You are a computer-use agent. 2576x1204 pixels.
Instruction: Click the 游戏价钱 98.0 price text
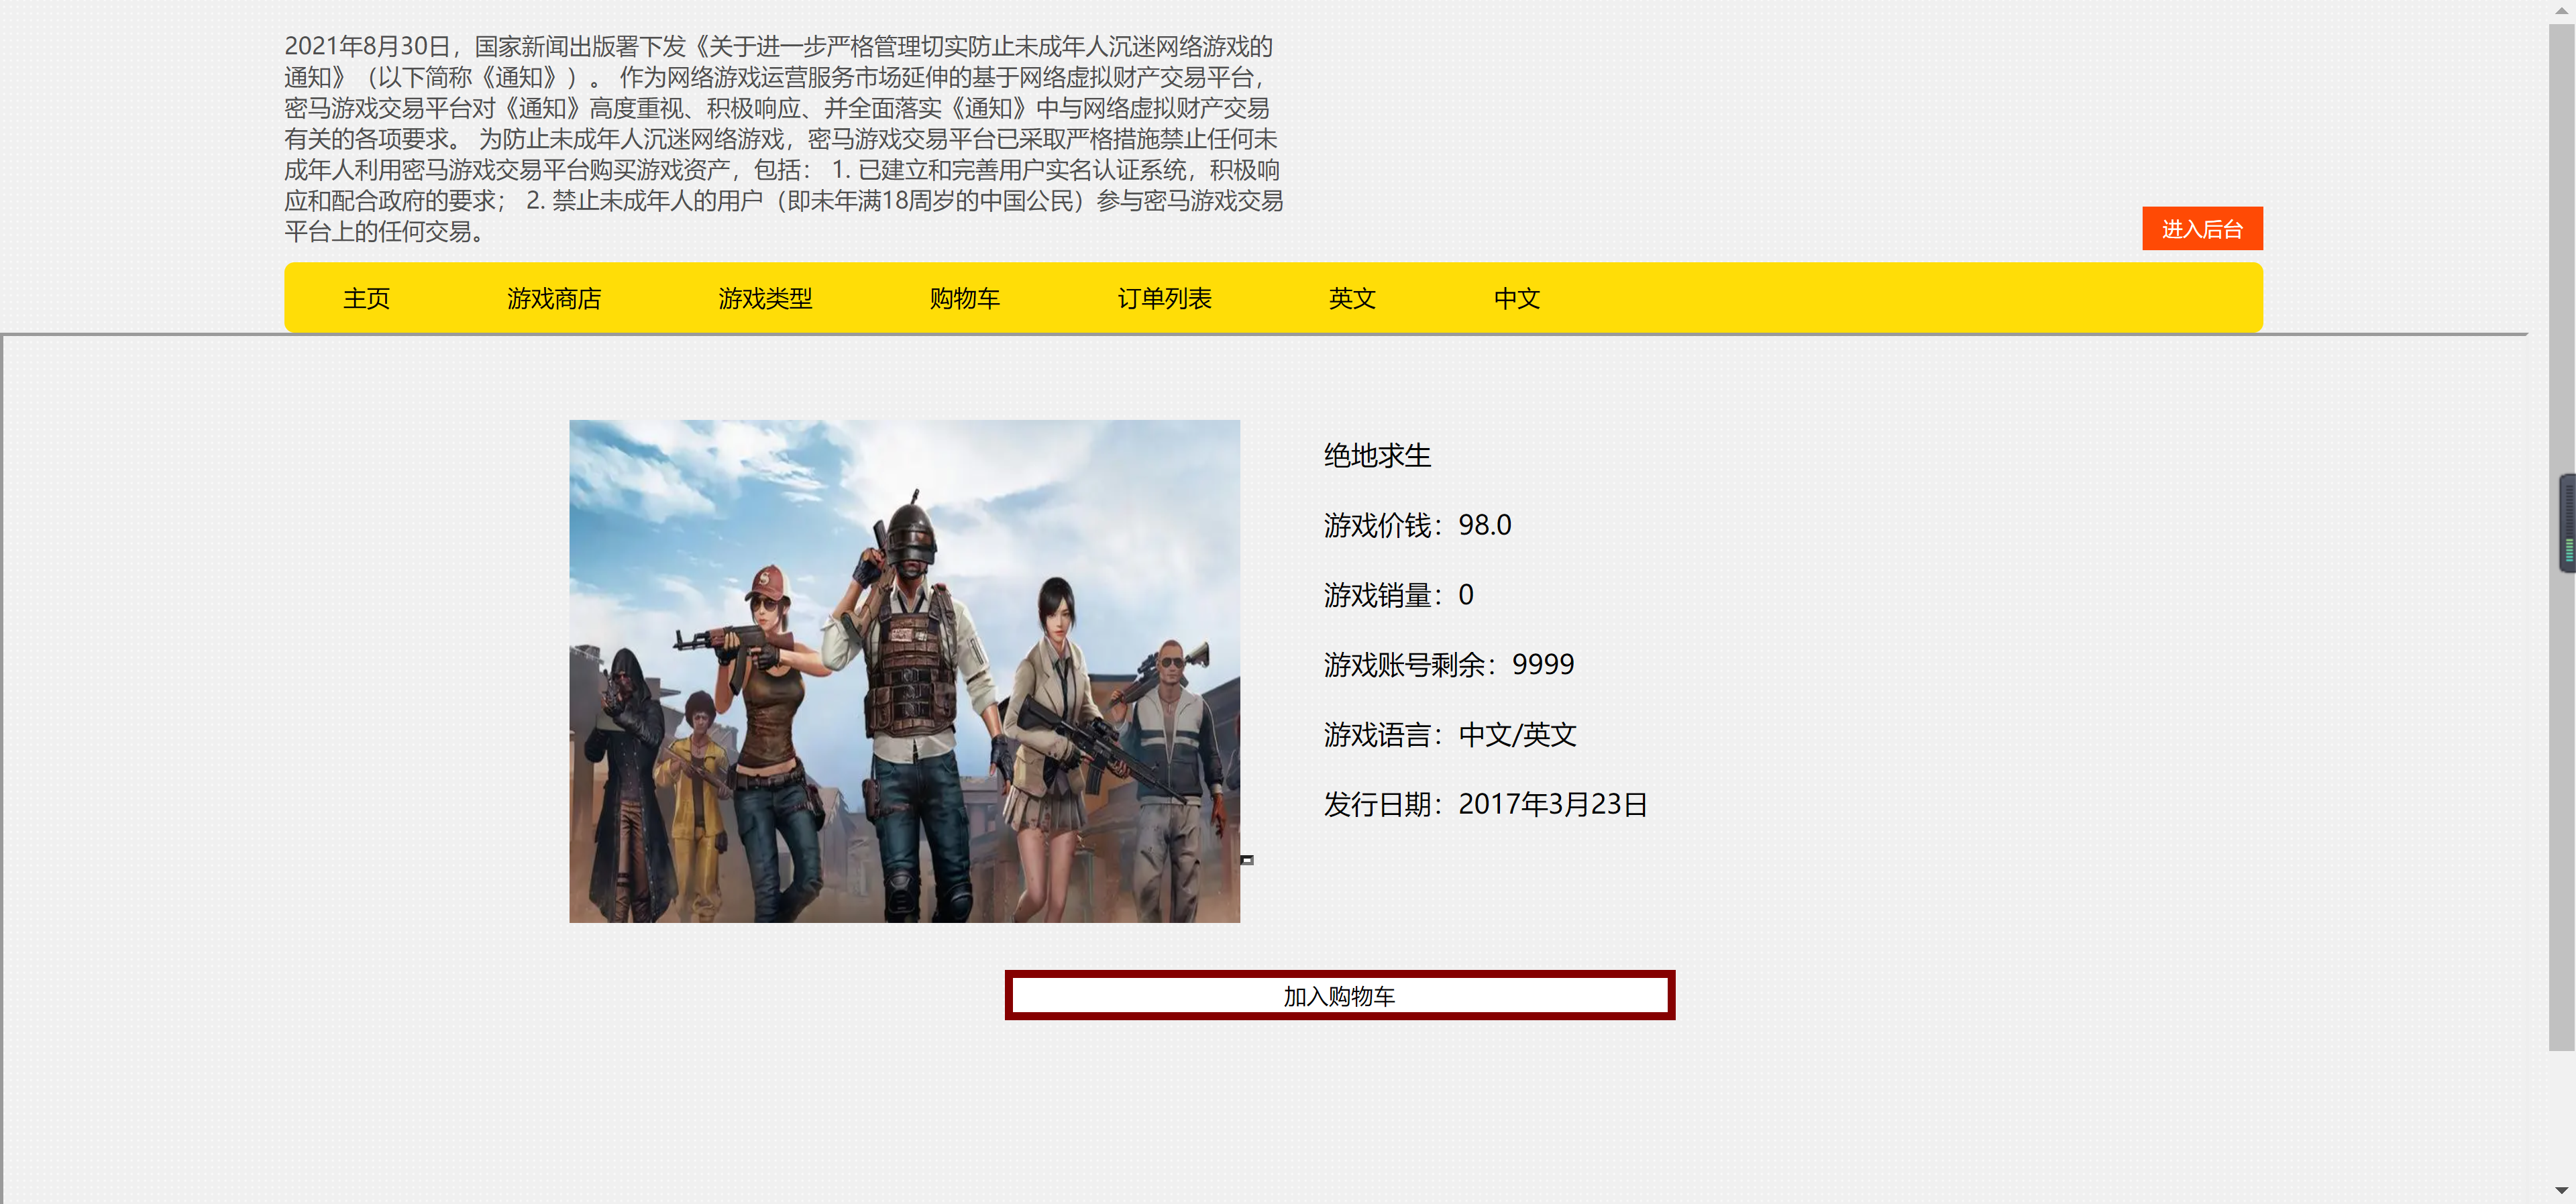click(x=1417, y=524)
